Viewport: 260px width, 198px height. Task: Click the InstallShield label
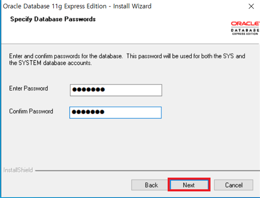click(18, 170)
